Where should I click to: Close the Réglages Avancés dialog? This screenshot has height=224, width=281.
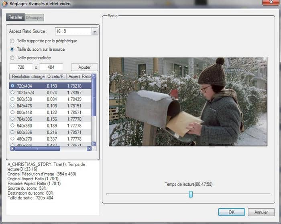271,2
